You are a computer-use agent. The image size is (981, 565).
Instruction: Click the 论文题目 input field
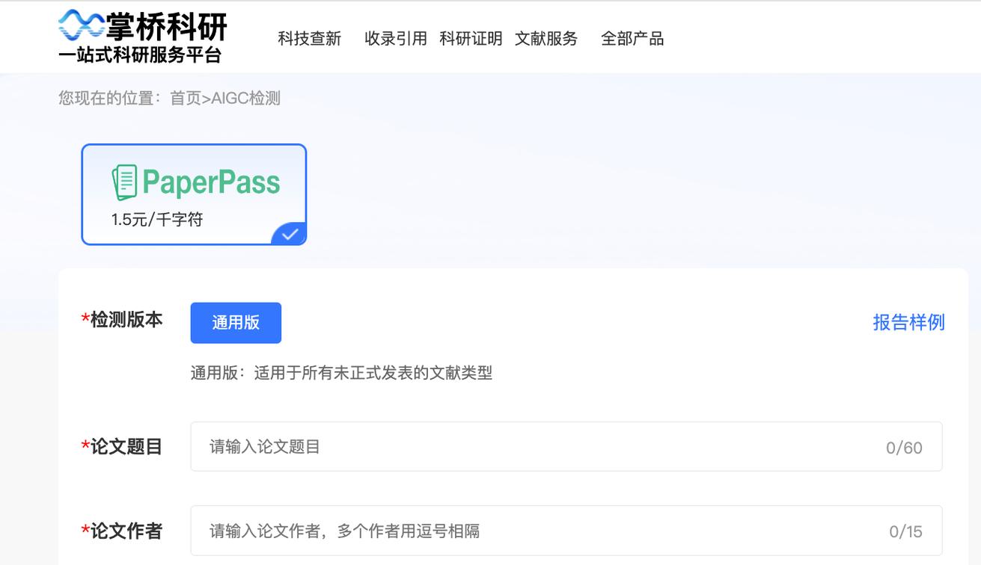566,446
